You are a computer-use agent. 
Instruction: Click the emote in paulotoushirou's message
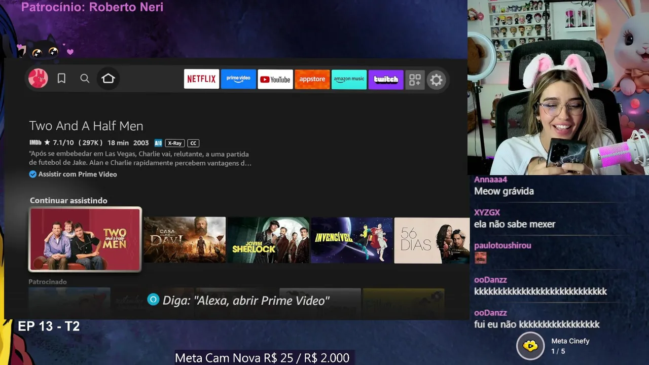[x=480, y=258]
